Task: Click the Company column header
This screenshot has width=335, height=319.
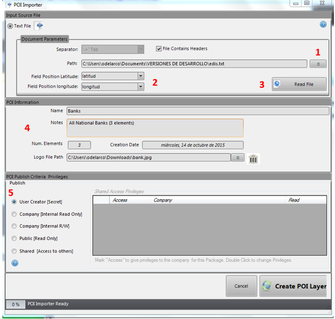Action: click(x=163, y=200)
